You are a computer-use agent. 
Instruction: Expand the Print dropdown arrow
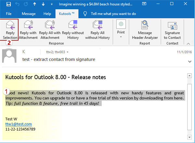[121, 37]
